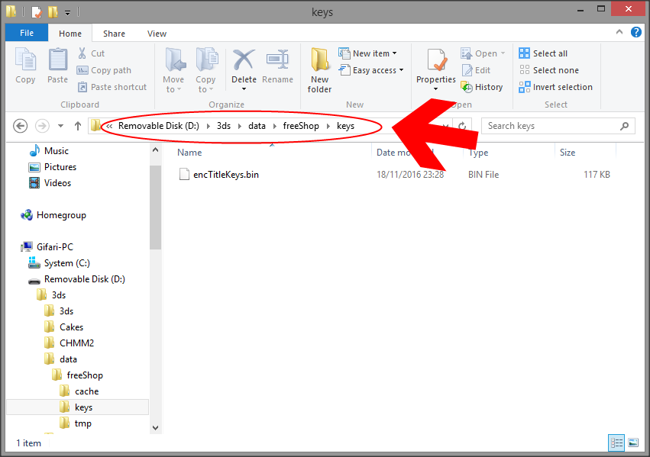Click Invert selection
Viewport: 650px width, 457px height.
click(555, 87)
